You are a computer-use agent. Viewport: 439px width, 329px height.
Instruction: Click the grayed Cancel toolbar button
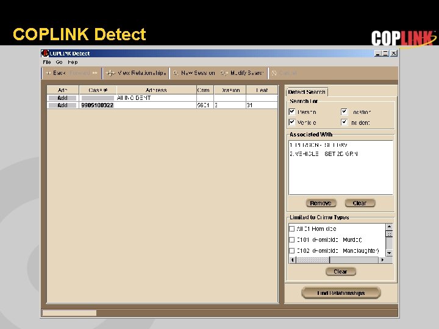(284, 73)
